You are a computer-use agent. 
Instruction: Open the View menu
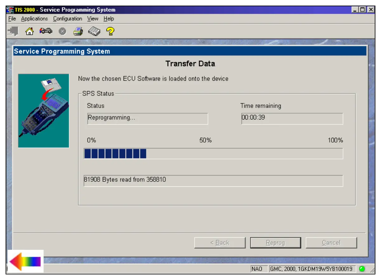93,19
